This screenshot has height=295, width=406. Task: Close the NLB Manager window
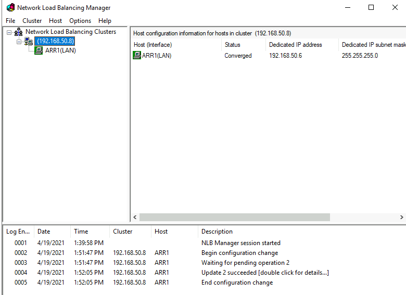(395, 7)
